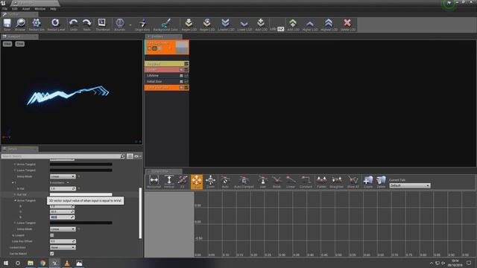477x268 pixels.
Task: Toggle the Initial Size module checkbox
Action: point(181,82)
